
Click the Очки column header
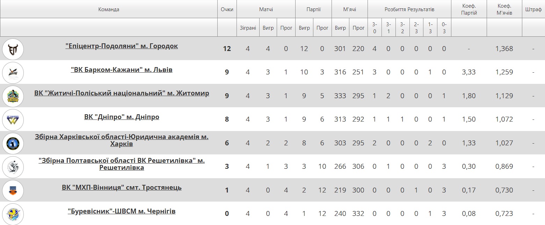(227, 9)
